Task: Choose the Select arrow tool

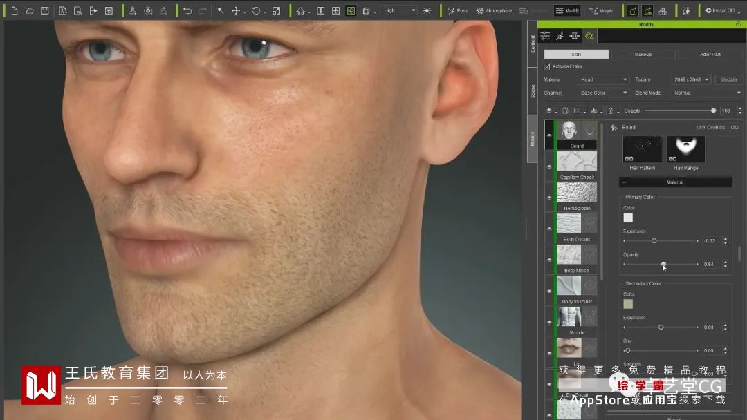Action: point(221,10)
